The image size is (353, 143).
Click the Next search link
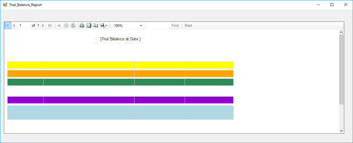188,25
